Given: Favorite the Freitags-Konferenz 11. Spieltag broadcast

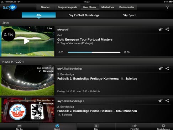Looking at the screenshot, I should tap(161, 68).
